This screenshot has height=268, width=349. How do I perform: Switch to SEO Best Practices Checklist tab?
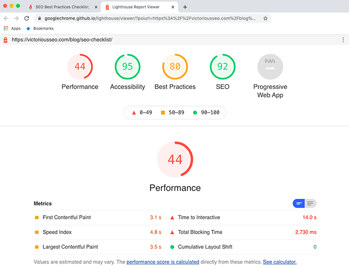point(62,7)
